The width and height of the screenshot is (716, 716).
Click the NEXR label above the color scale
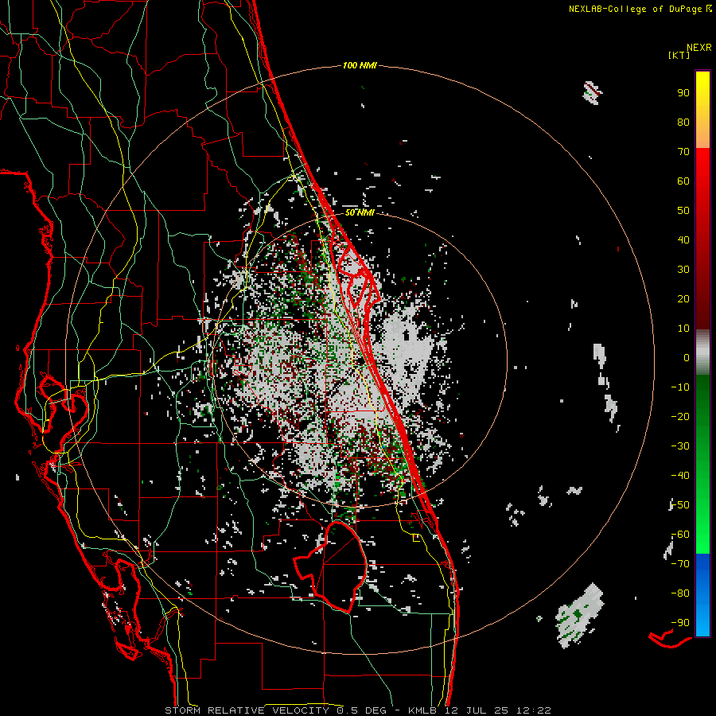click(698, 47)
